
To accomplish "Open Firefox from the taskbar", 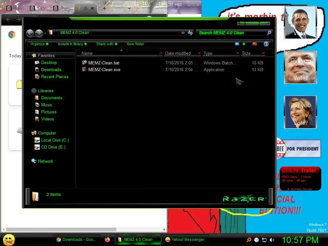I will (x=107, y=240).
